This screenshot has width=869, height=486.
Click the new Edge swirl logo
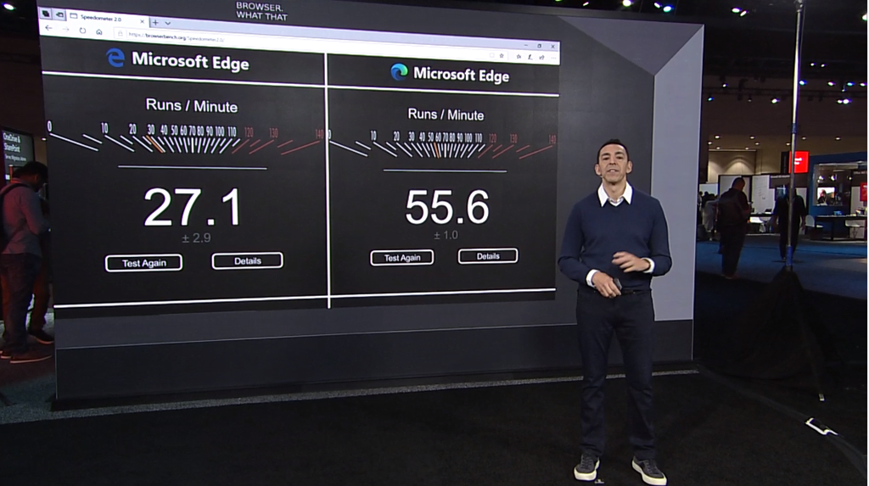(x=399, y=72)
